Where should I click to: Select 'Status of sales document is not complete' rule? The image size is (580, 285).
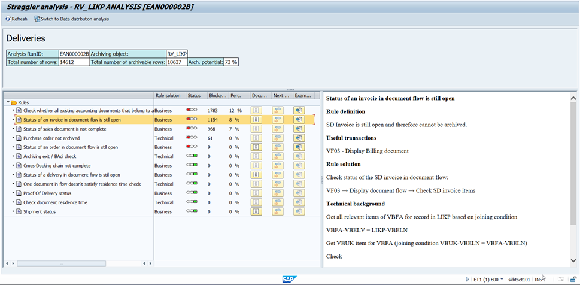(65, 129)
